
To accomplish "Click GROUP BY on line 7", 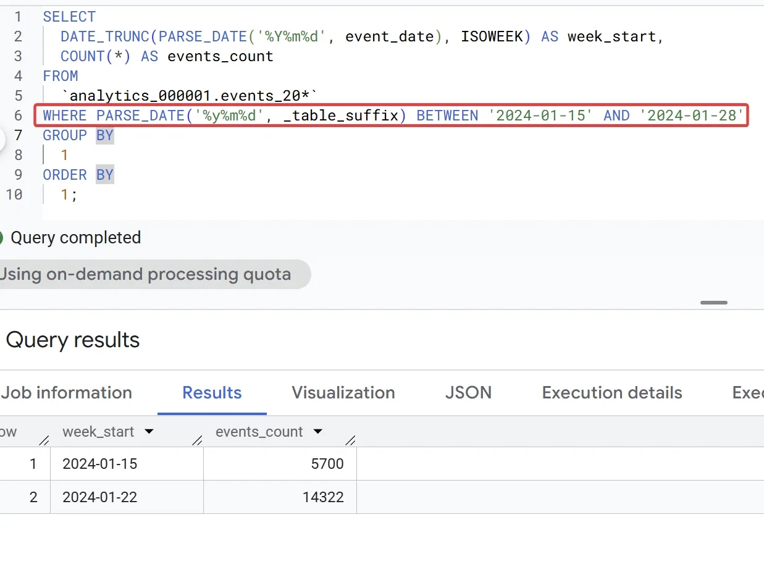I will [78, 135].
